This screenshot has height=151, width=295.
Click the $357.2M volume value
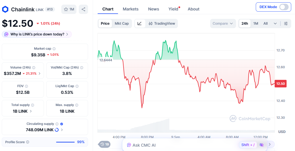12,73
